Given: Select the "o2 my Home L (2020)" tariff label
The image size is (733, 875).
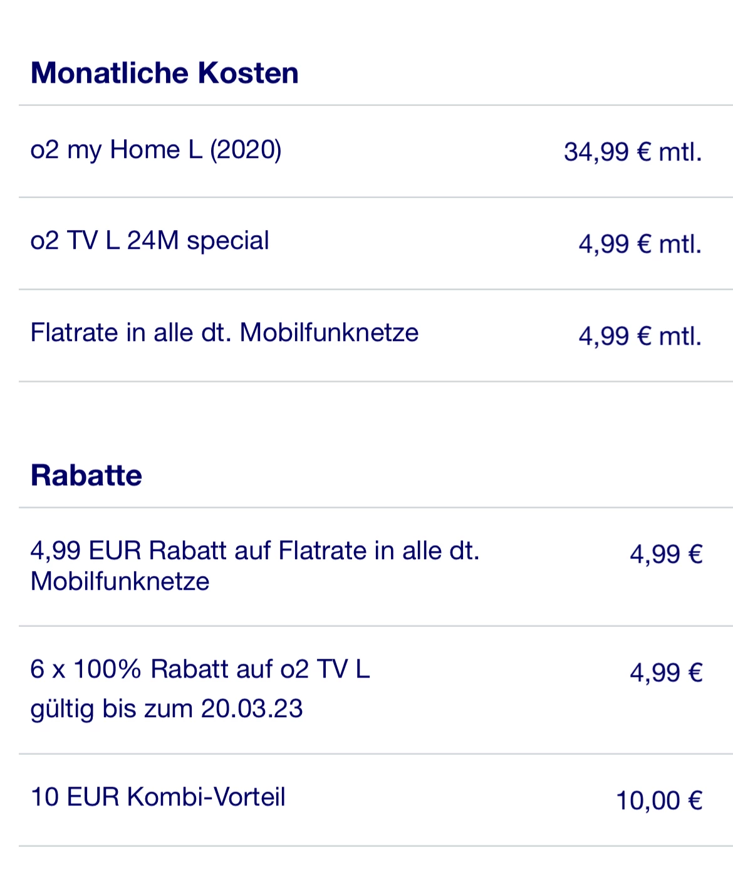Looking at the screenshot, I should pyautogui.click(x=155, y=150).
